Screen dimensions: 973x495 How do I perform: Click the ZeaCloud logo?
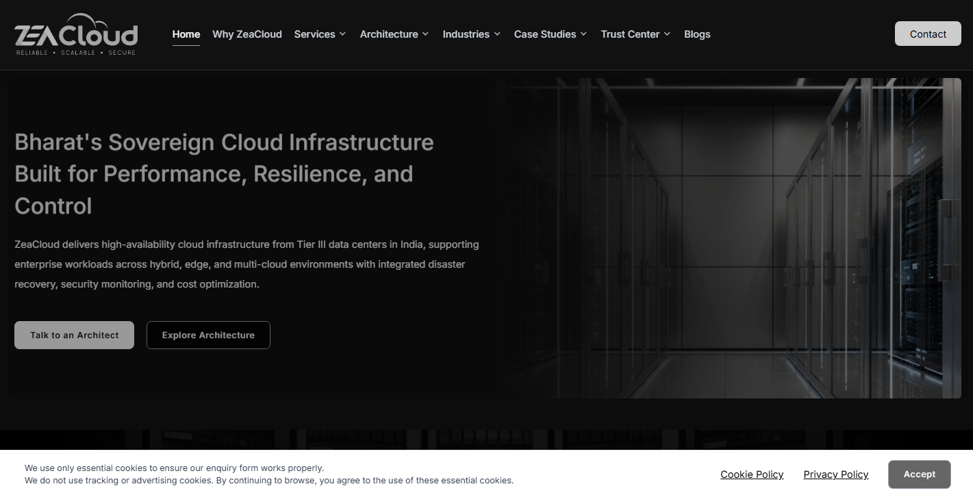(x=76, y=34)
